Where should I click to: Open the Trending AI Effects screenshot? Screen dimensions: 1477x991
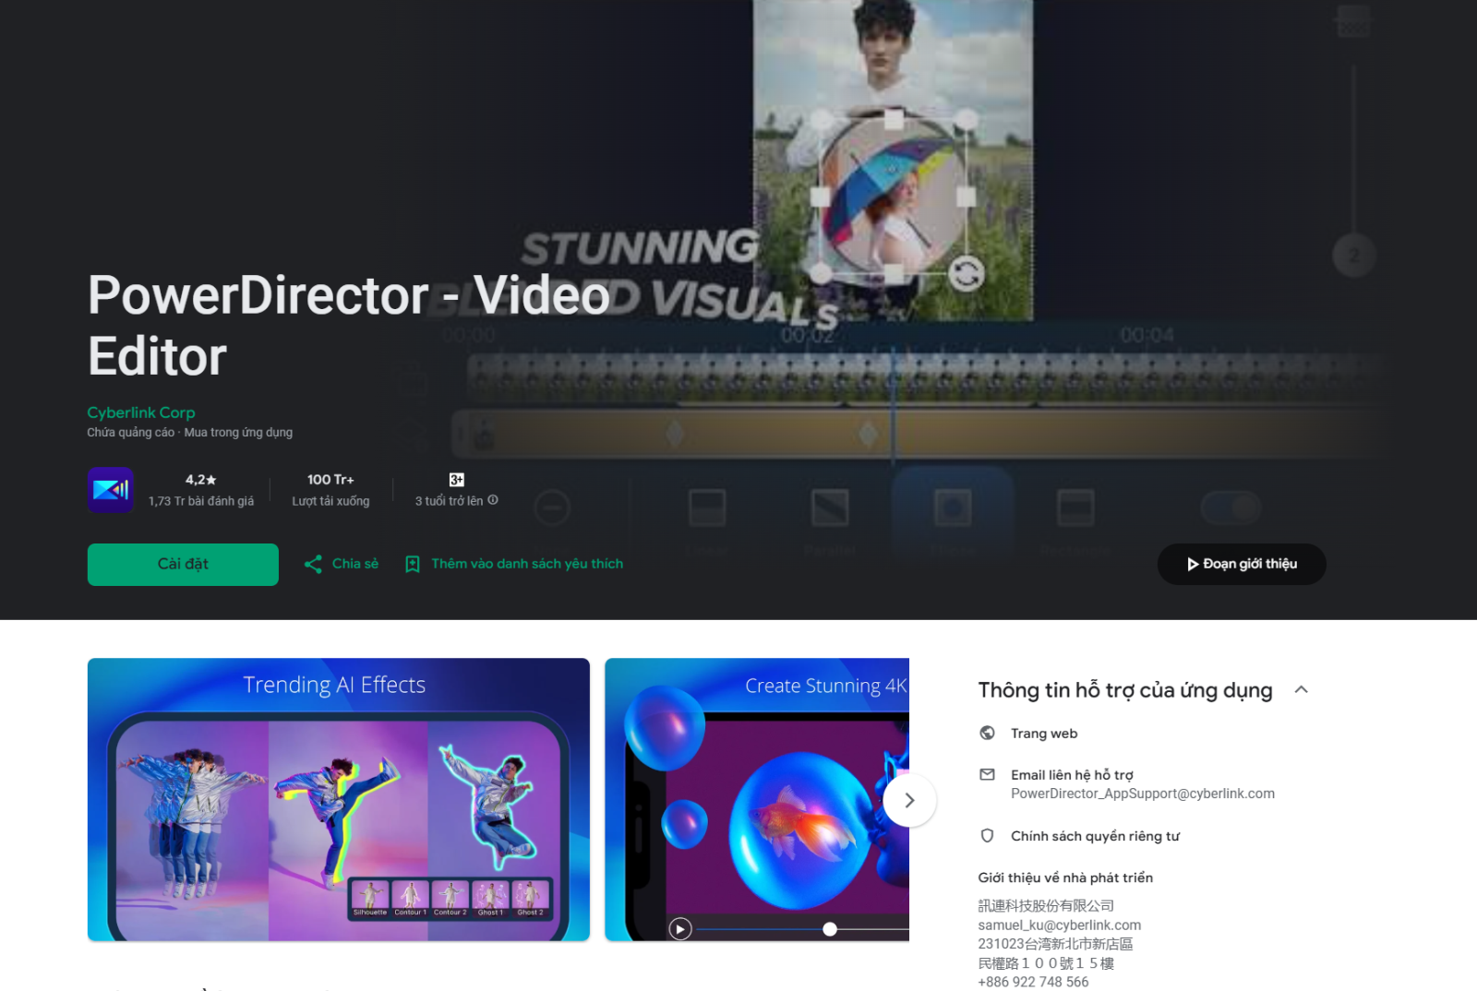(x=339, y=799)
